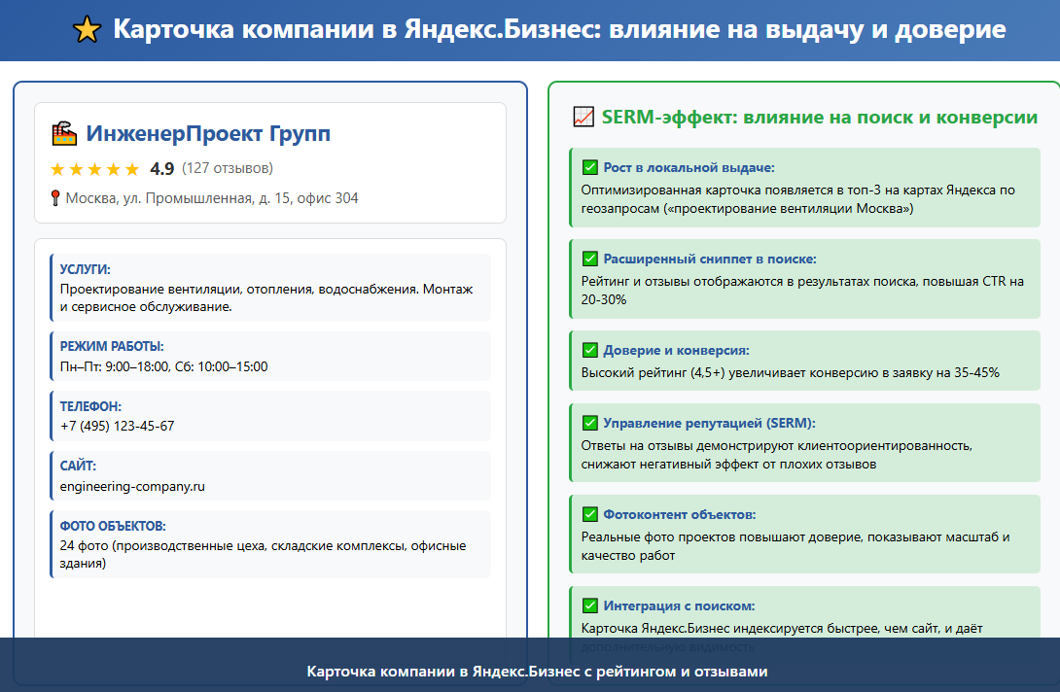This screenshot has height=692, width=1060.
Task: Toggle checkbox next to Расширенный сниппет в поиске
Action: pyautogui.click(x=590, y=259)
